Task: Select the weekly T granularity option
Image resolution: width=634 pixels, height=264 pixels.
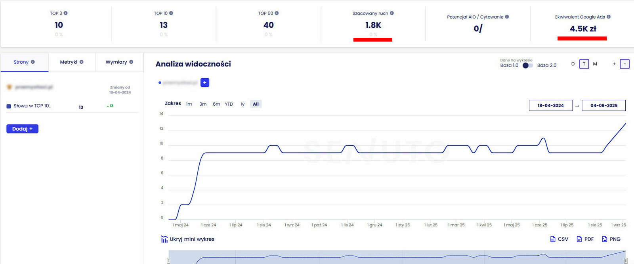Action: (x=584, y=64)
